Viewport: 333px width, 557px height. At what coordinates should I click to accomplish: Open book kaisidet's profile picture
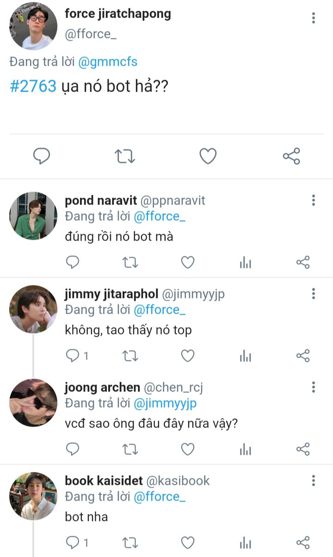pos(33,495)
